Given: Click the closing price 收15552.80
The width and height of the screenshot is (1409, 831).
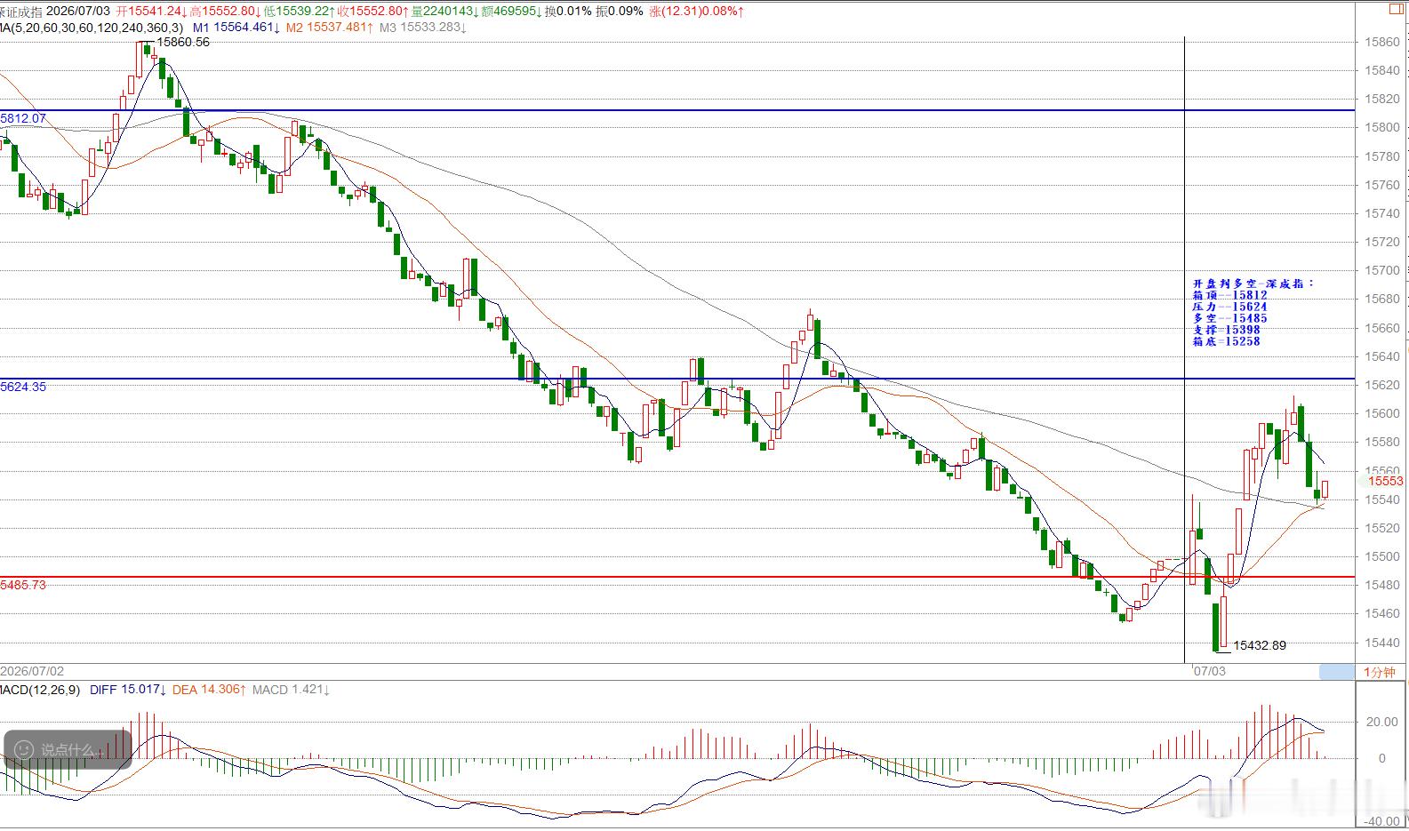Looking at the screenshot, I should (x=373, y=12).
